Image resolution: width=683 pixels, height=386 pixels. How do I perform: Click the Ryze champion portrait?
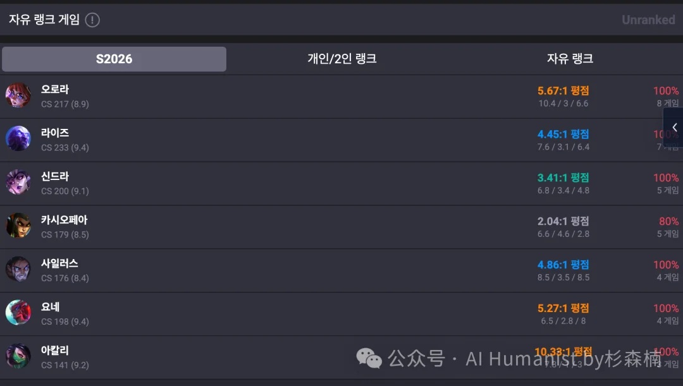18,139
